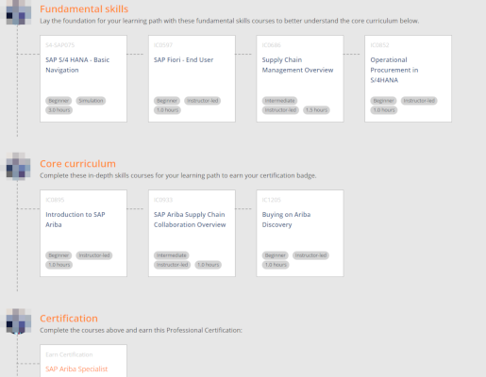Click course code S4-SAP075

[59, 45]
